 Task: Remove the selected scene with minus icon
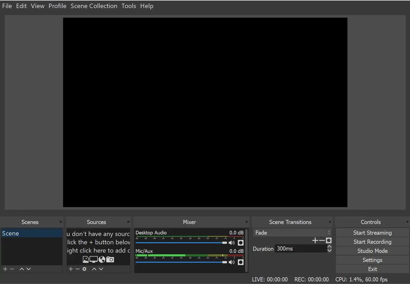[x=12, y=269]
